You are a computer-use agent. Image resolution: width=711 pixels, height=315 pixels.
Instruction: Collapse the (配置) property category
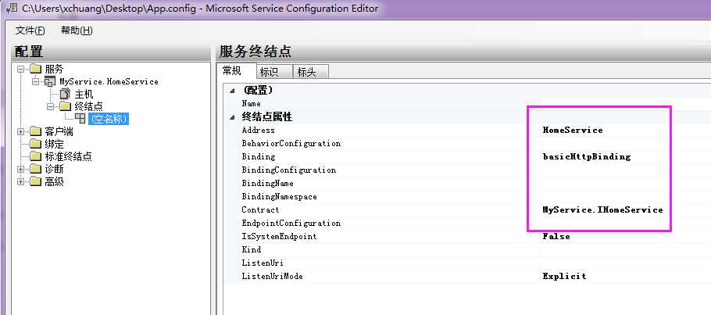point(232,91)
